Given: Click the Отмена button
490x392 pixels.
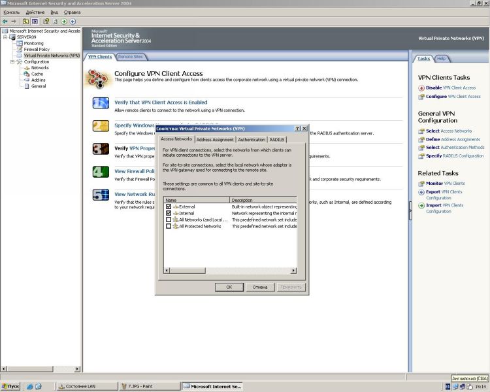Looking at the screenshot, I should click(x=260, y=287).
